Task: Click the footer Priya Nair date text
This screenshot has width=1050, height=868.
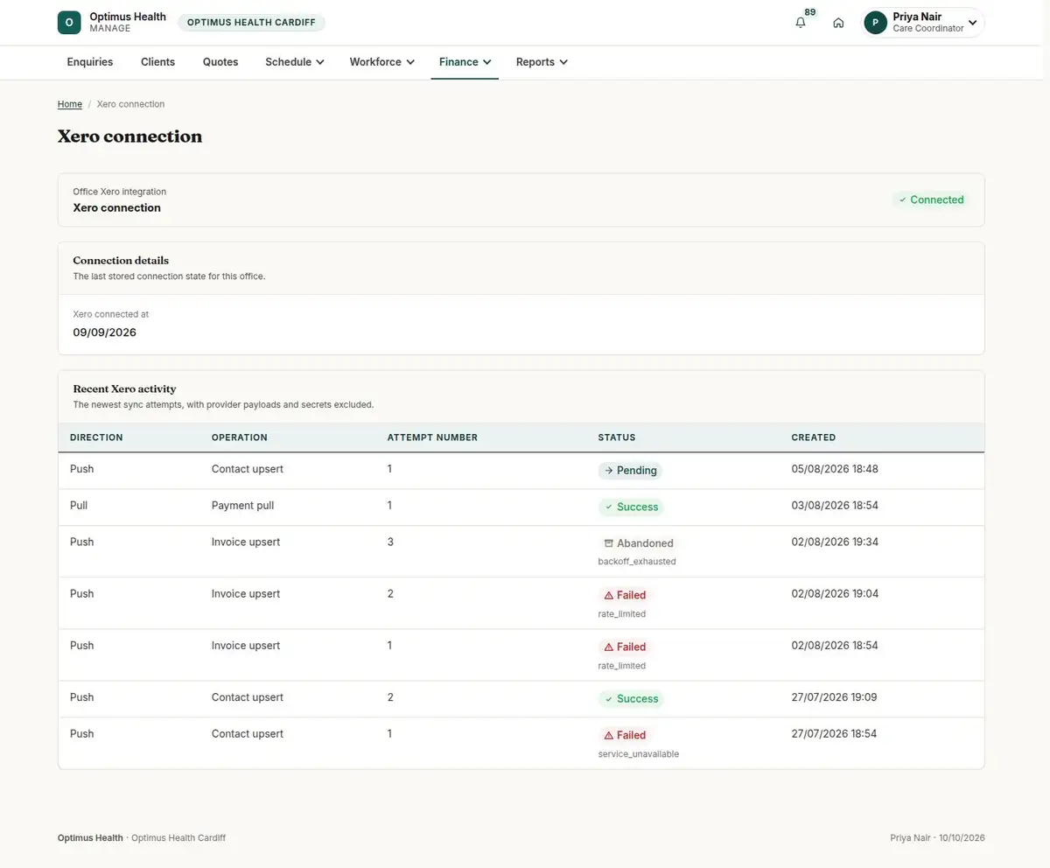Action: click(x=937, y=838)
